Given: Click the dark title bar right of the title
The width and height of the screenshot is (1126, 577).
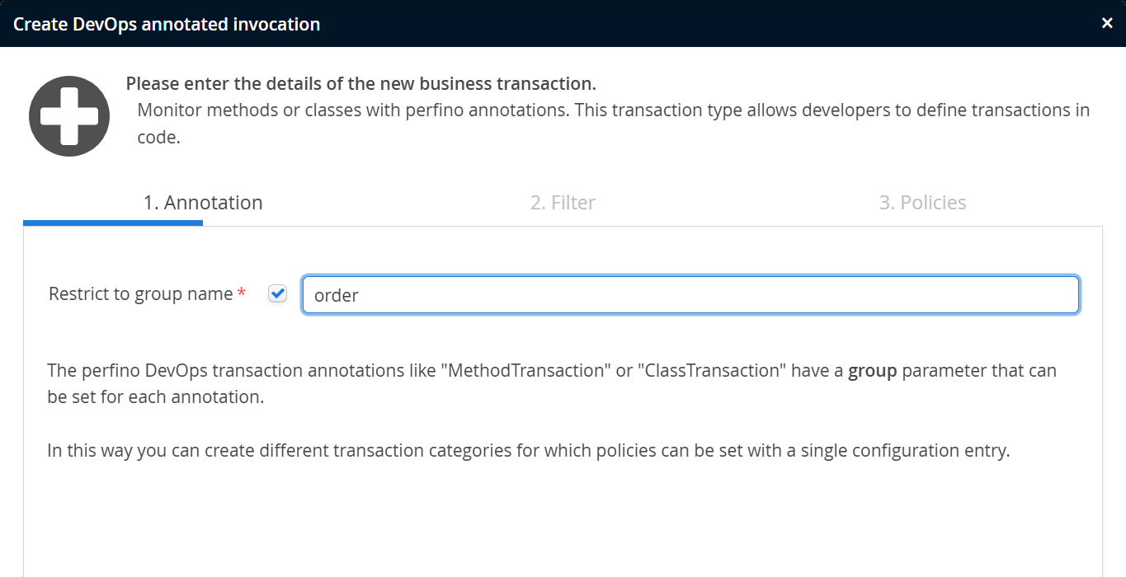Looking at the screenshot, I should click(x=701, y=23).
